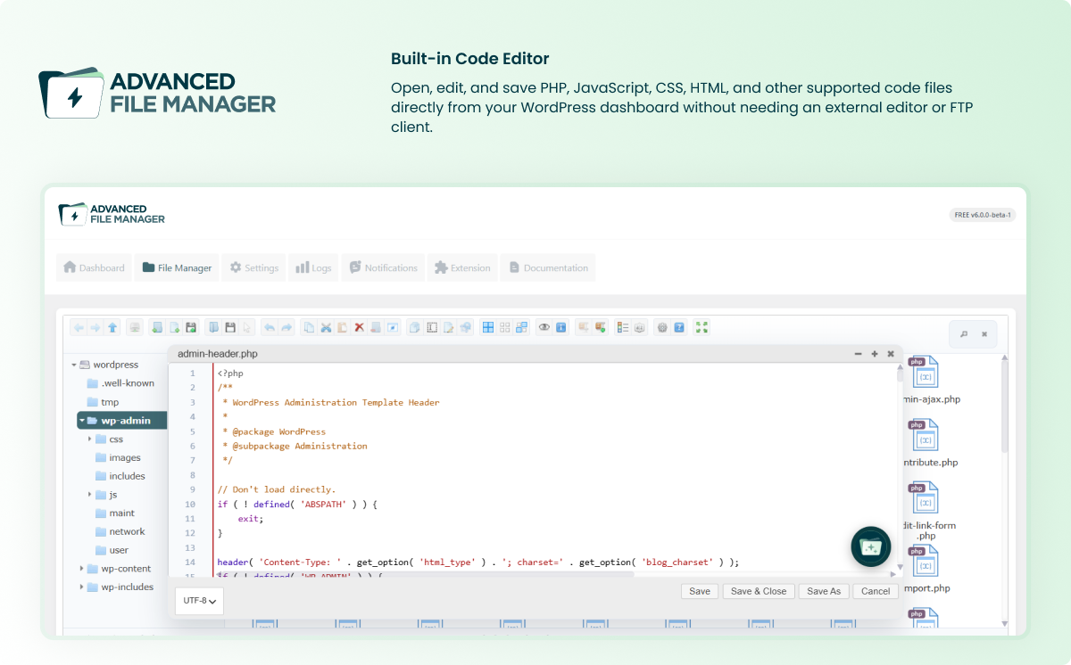
Task: Open preferences with the gear toolbar icon
Action: (x=663, y=327)
